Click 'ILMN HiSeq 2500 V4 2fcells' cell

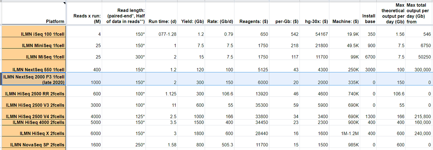click(34, 115)
